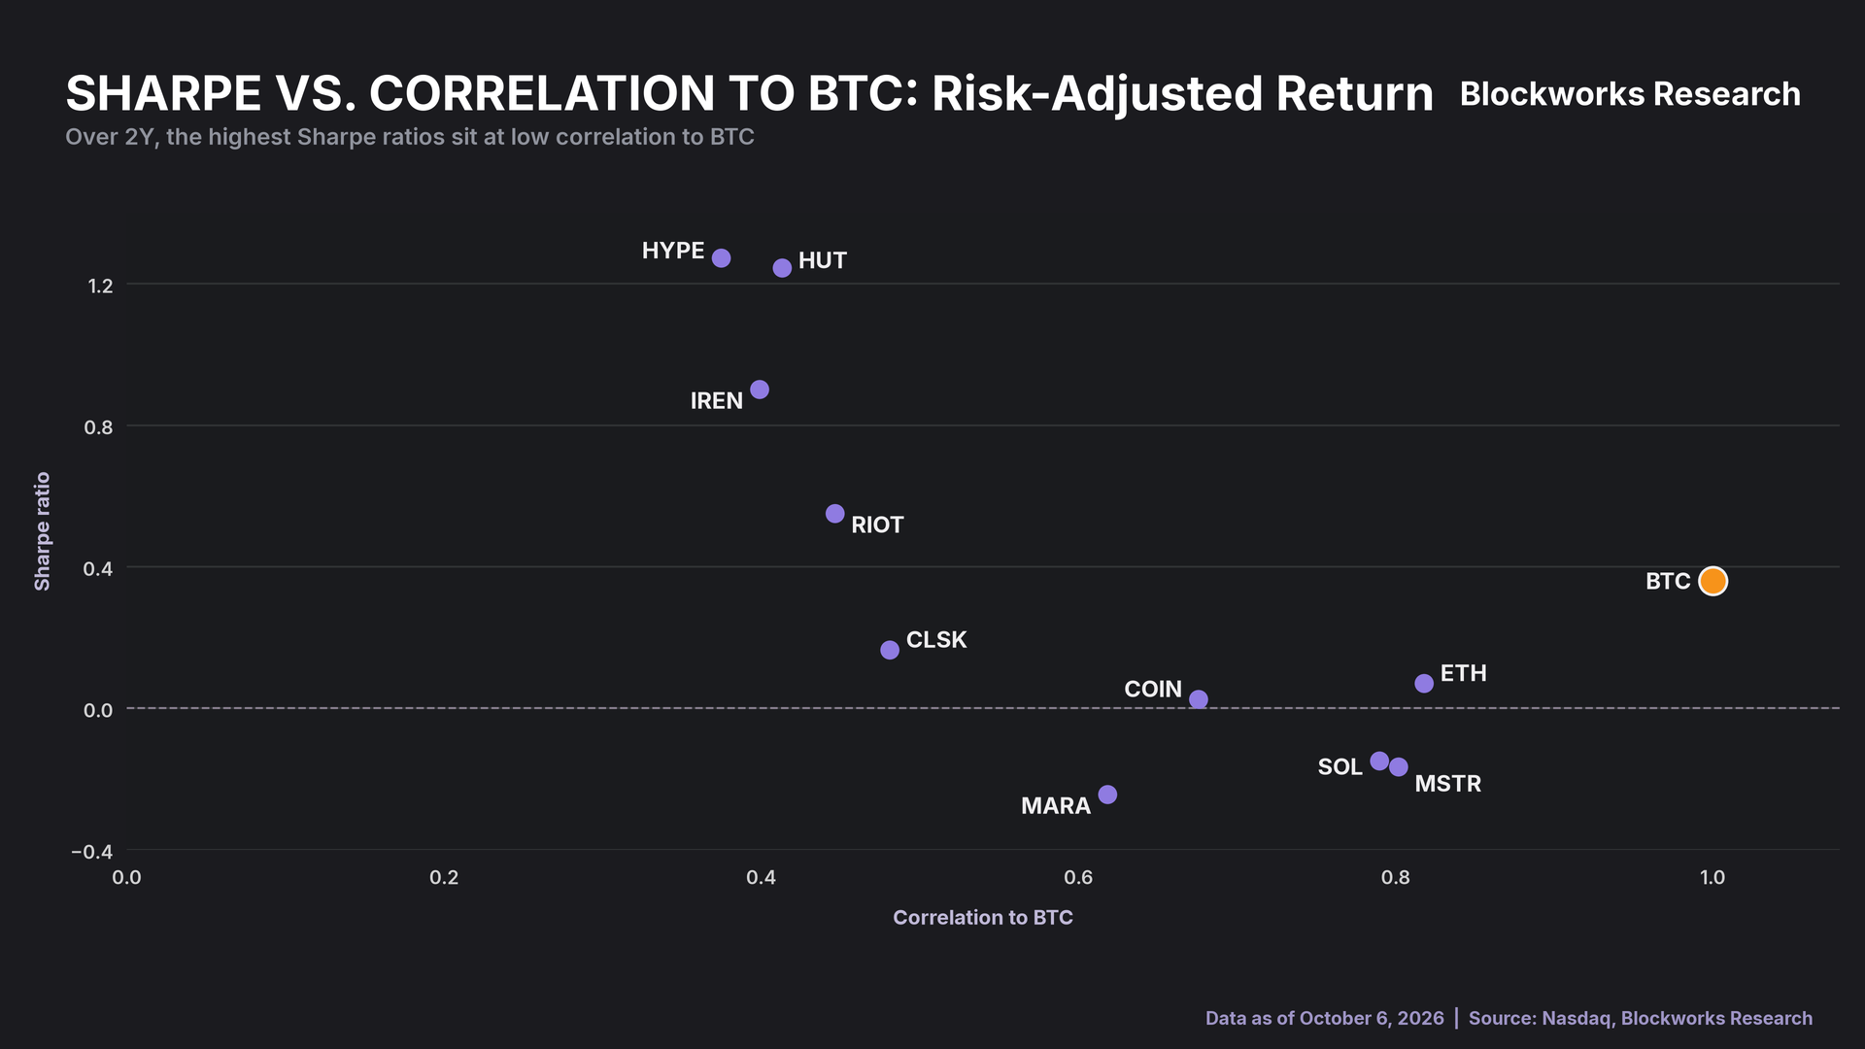Click the Sharpe ratio axis label
The image size is (1865, 1049).
[x=42, y=531]
